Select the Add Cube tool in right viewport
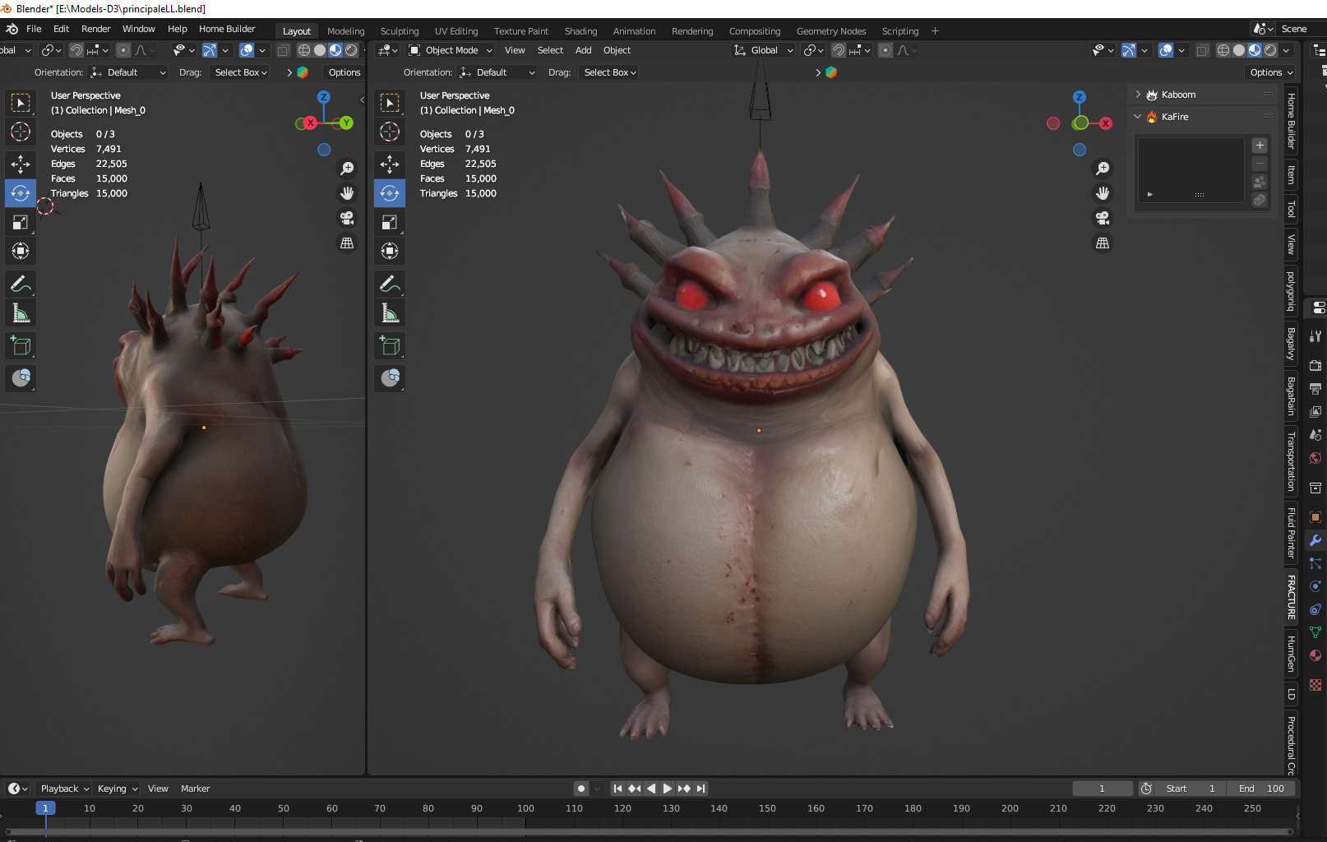 coord(390,346)
